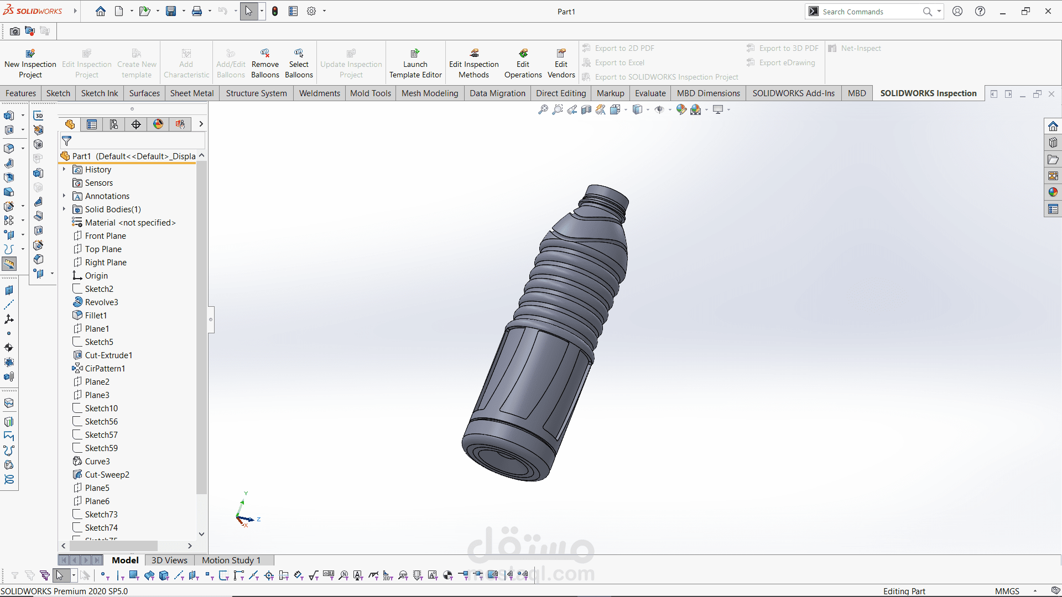Switch to the Sketch tab
Image resolution: width=1062 pixels, height=597 pixels.
58,93
